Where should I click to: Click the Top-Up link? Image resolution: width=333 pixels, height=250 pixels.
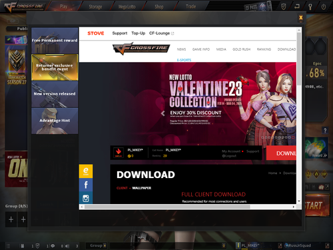point(138,33)
